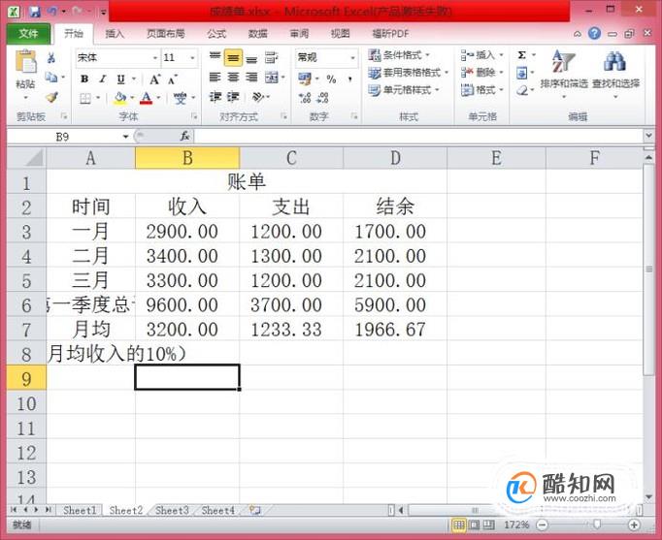The width and height of the screenshot is (662, 540).
Task: Open the font size dropdown
Action: tap(192, 58)
